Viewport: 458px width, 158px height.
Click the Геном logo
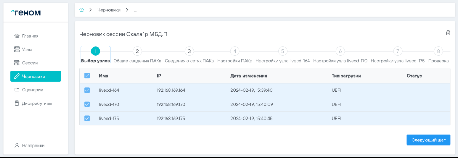pyautogui.click(x=26, y=13)
